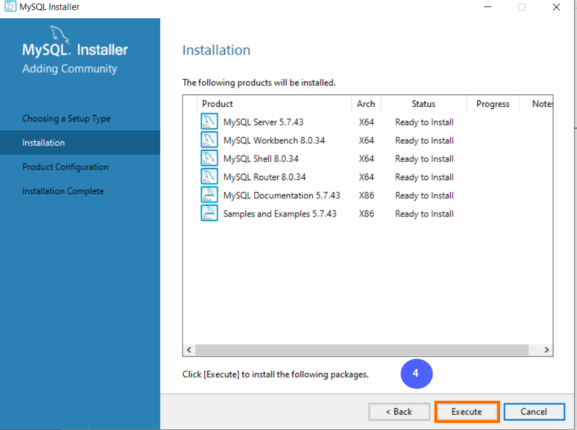Minimize the MySQL Installer window
577x430 pixels.
click(x=488, y=7)
